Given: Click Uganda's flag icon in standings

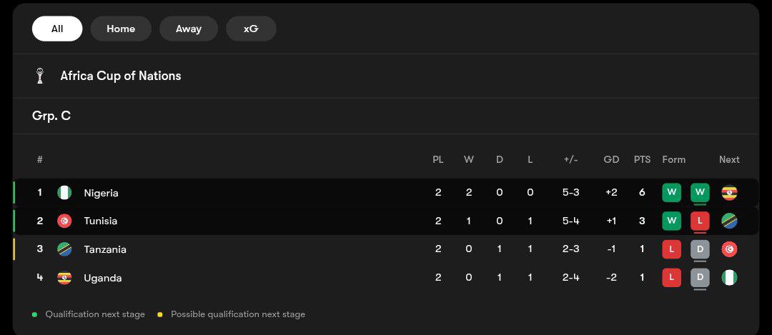Looking at the screenshot, I should [x=64, y=278].
